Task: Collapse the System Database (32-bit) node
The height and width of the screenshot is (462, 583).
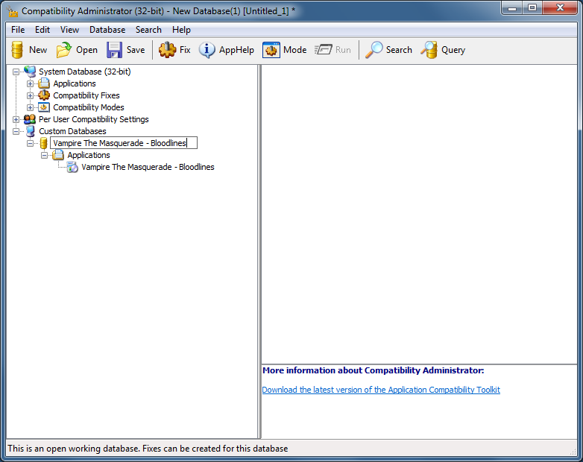Action: coord(16,72)
